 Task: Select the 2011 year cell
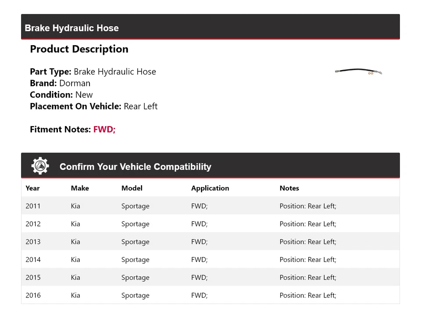[x=33, y=206]
